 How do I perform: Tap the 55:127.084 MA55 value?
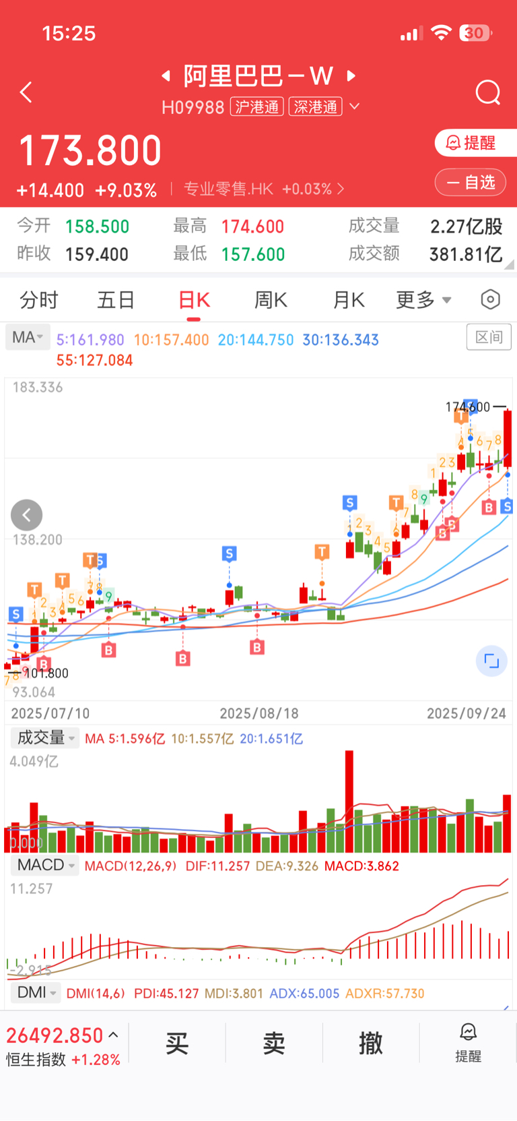tap(95, 361)
